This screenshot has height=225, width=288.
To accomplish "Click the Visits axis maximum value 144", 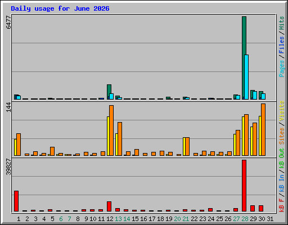I will pyautogui.click(x=8, y=107).
